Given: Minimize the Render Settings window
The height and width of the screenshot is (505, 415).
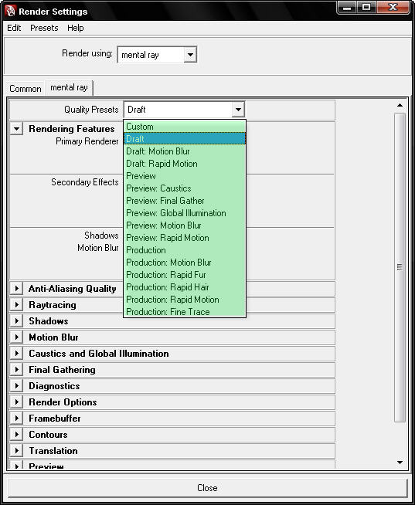Looking at the screenshot, I should point(347,8).
